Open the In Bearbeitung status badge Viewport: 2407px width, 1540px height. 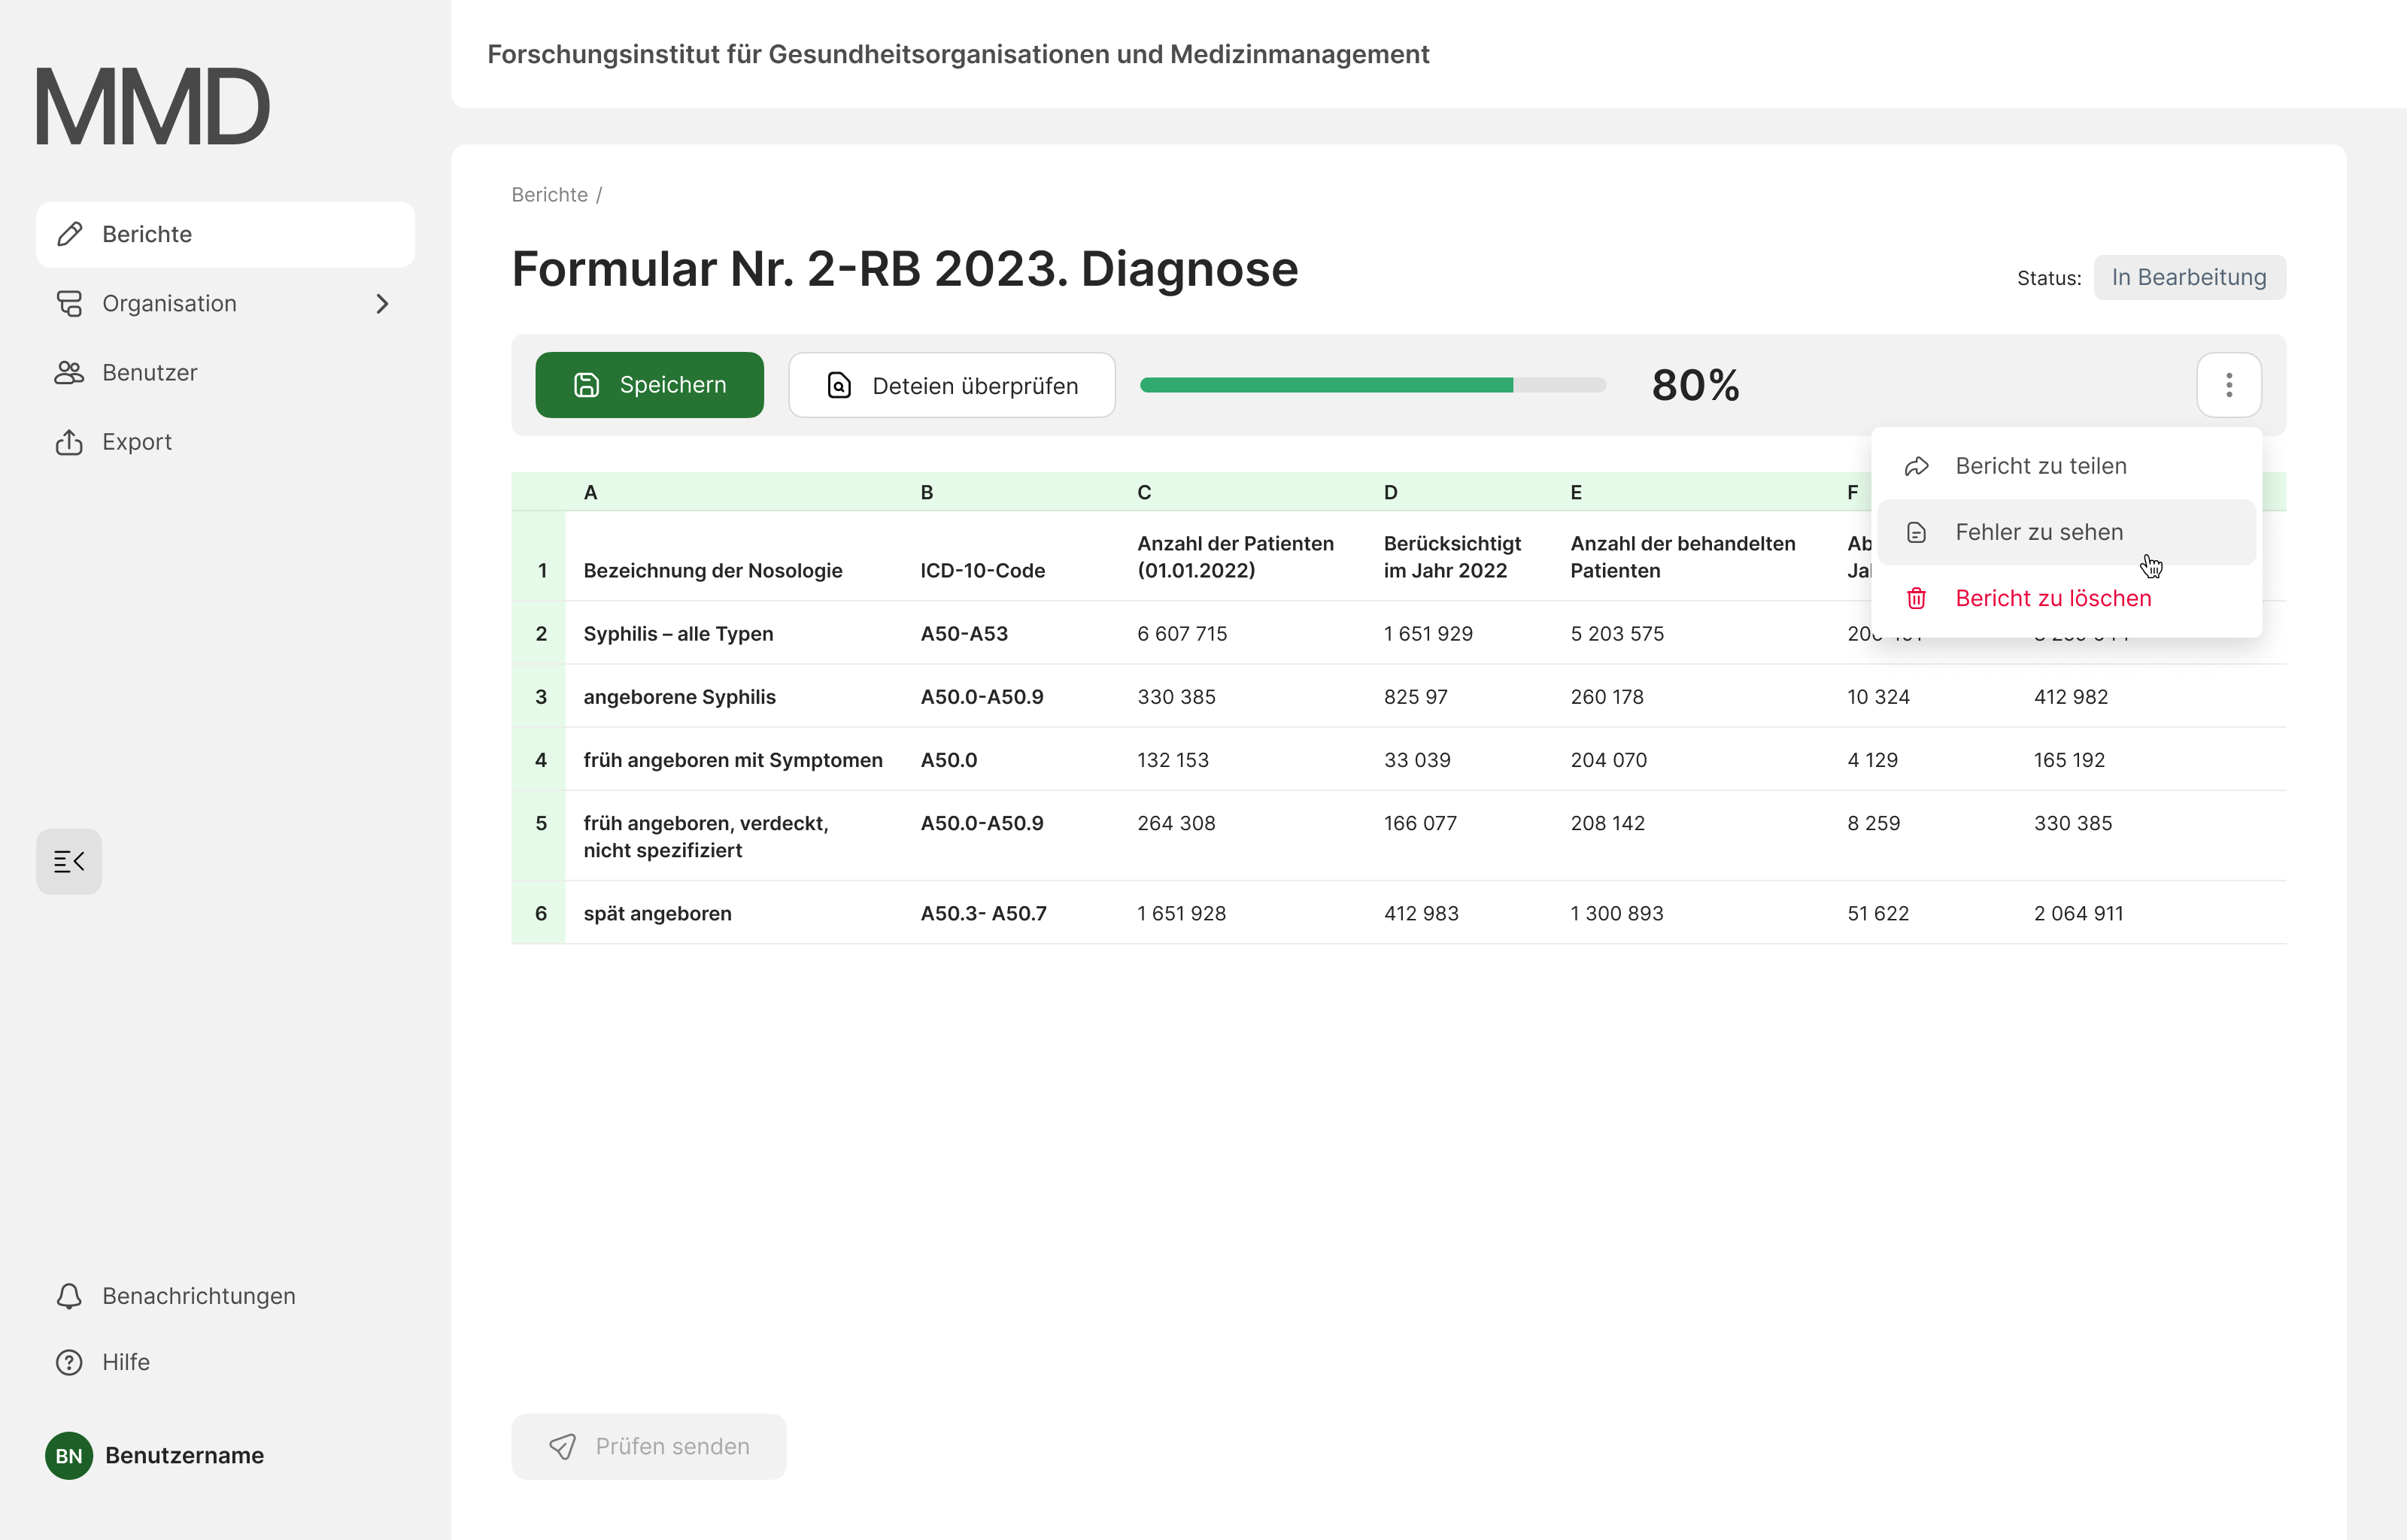coord(2189,277)
